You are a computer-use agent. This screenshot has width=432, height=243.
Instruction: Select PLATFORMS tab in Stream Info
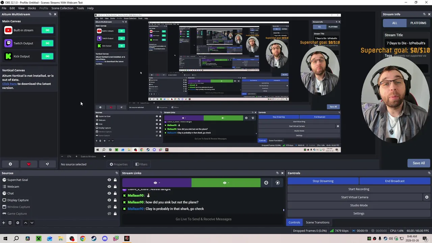[418, 23]
